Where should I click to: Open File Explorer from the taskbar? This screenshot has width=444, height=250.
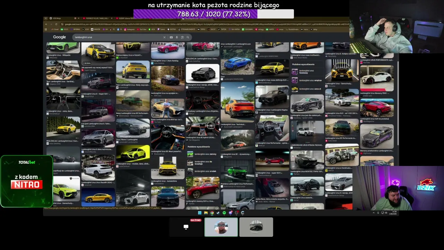[x=206, y=213]
